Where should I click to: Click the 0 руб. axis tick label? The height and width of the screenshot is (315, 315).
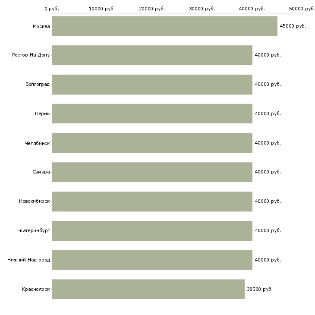(x=52, y=9)
